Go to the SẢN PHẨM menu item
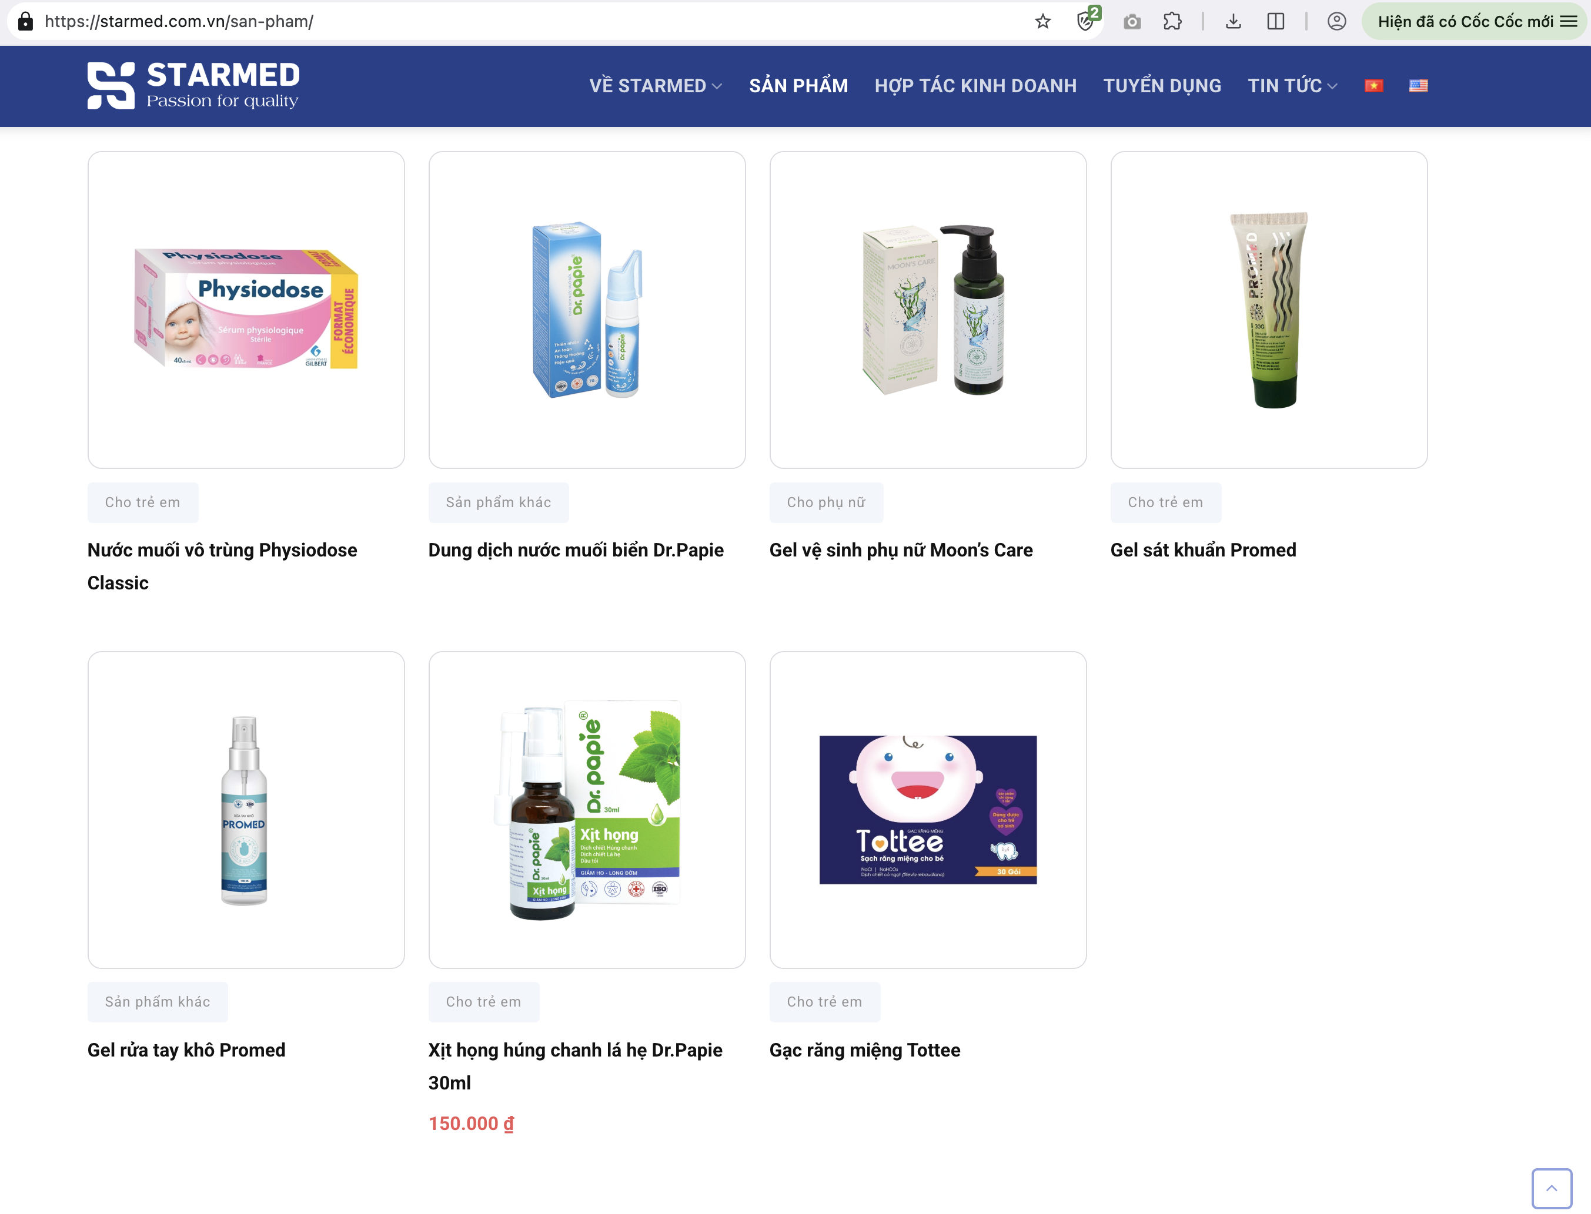Image resolution: width=1591 pixels, height=1214 pixels. [799, 86]
